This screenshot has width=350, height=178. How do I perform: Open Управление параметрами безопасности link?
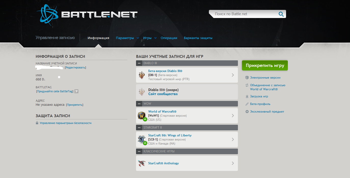coord(65,123)
